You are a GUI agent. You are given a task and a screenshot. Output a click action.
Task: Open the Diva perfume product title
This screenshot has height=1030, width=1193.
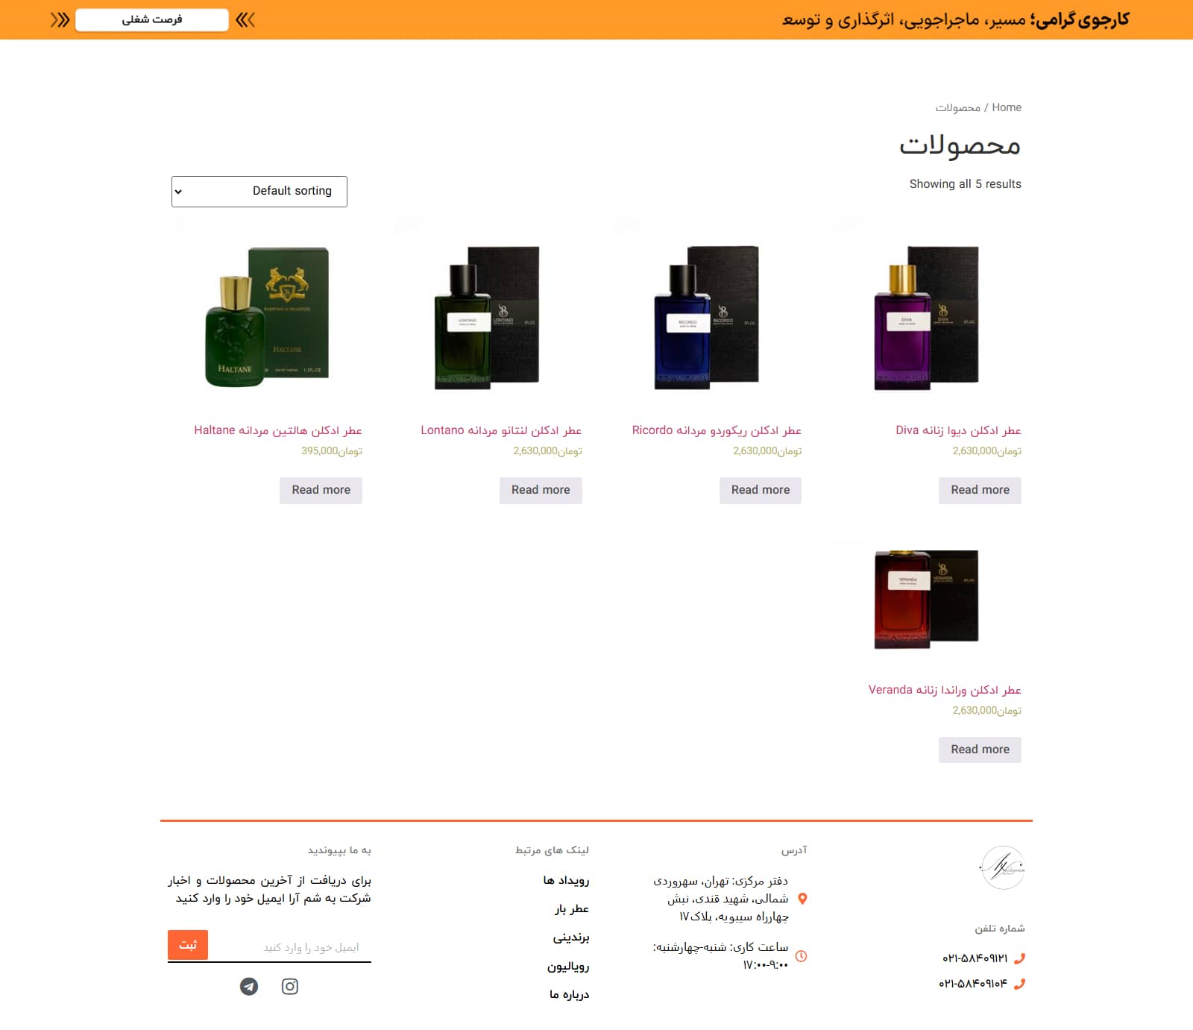tap(958, 430)
